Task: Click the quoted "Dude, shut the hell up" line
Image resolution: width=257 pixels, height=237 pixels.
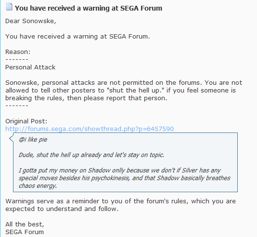Action: point(91,155)
